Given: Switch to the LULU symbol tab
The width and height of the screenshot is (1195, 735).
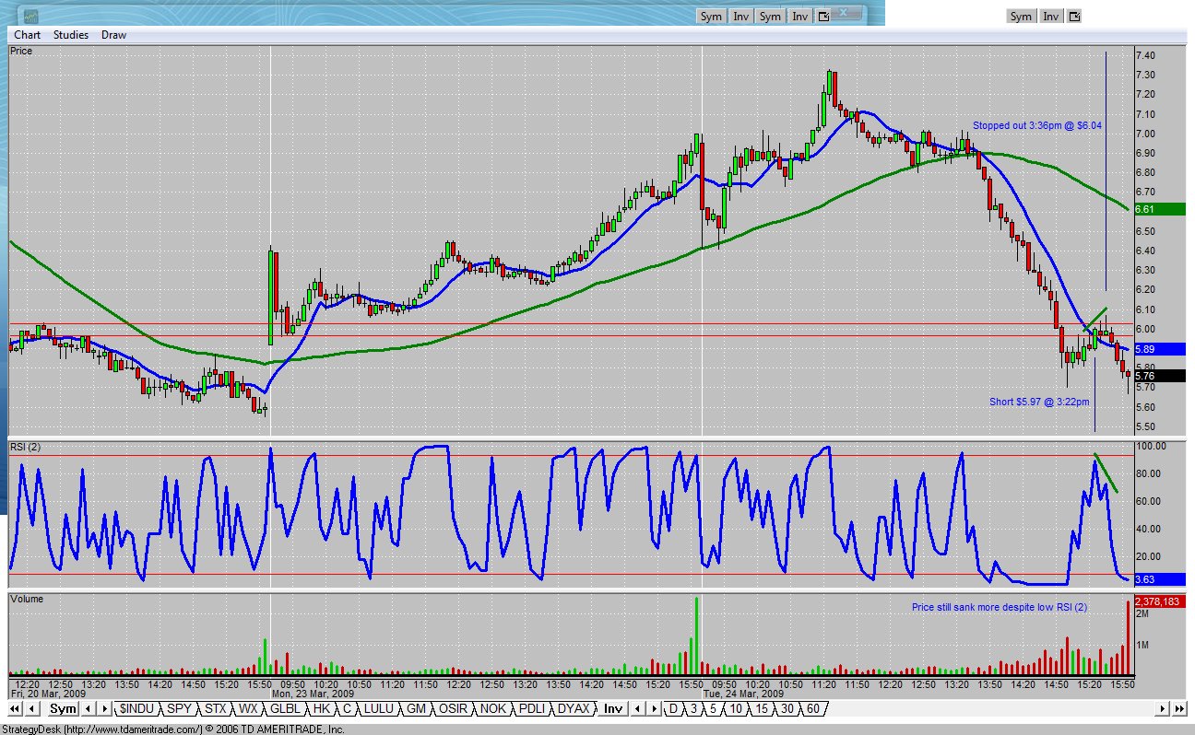Looking at the screenshot, I should (379, 708).
